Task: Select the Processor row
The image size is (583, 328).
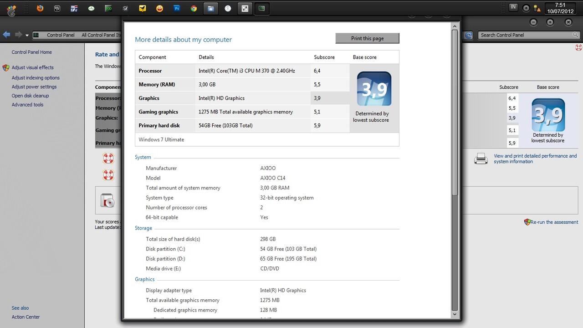Action: coord(242,71)
